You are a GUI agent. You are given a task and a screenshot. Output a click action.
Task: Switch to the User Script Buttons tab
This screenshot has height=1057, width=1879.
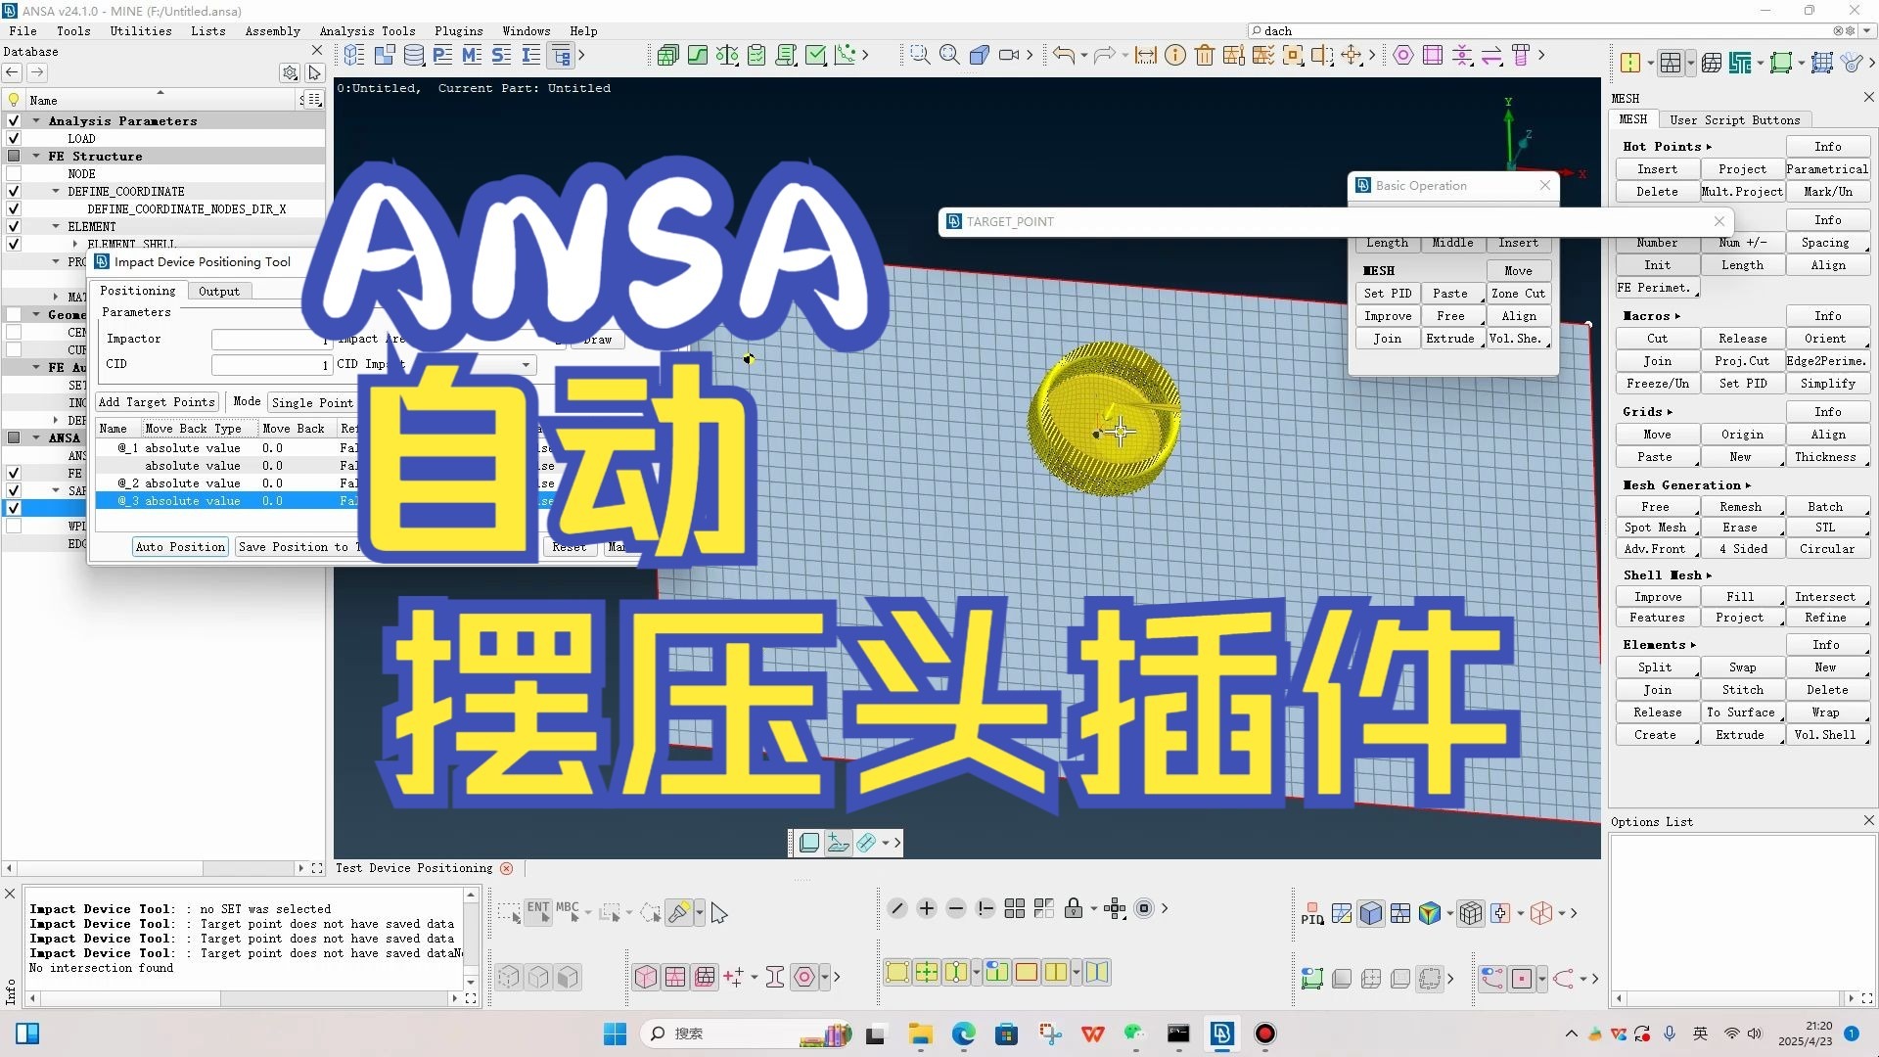[1734, 120]
